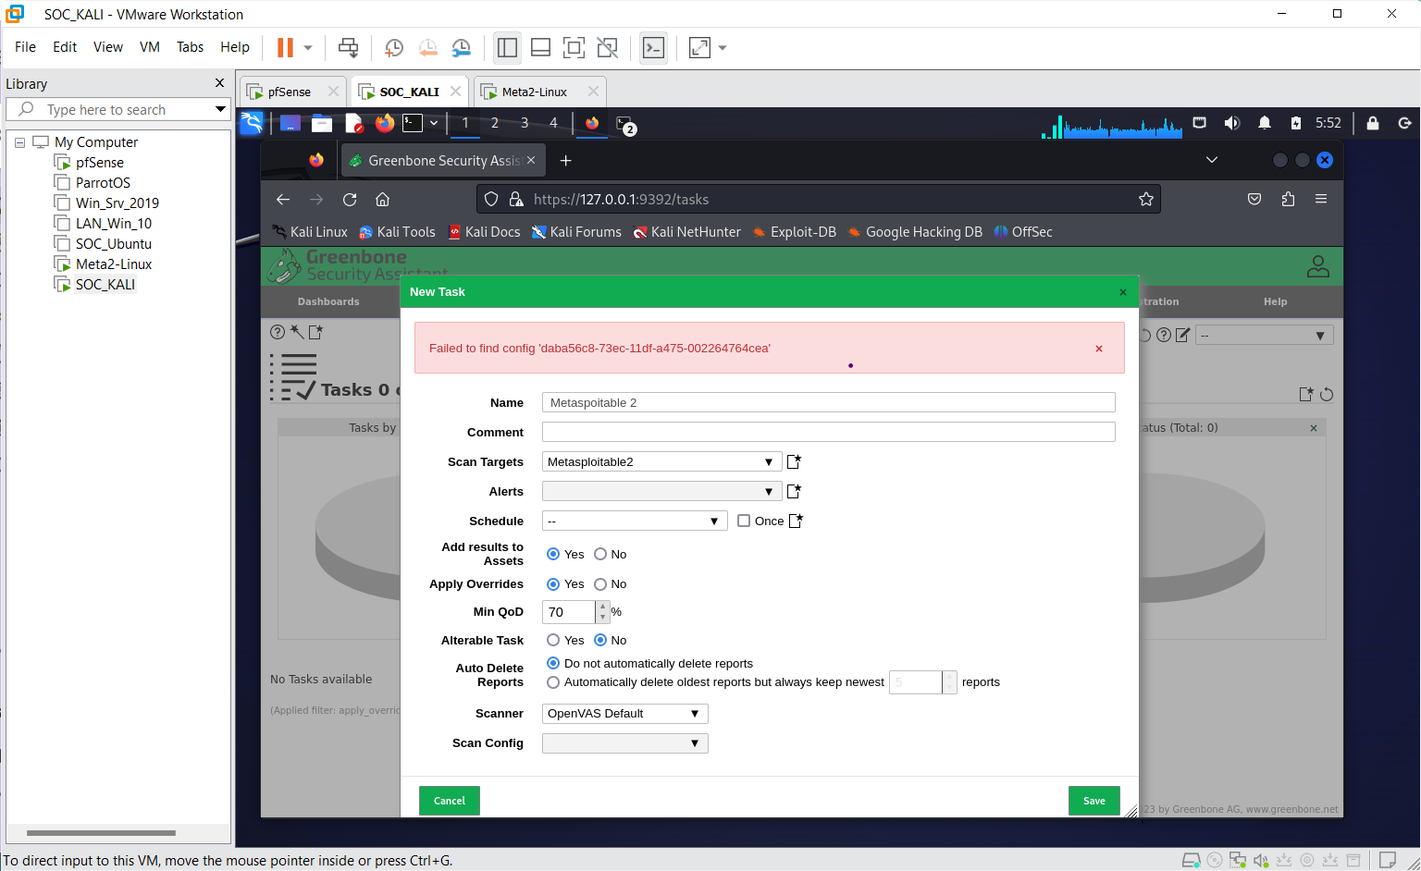Open the power options arrow beside pause
The image size is (1421, 871).
pos(308,47)
